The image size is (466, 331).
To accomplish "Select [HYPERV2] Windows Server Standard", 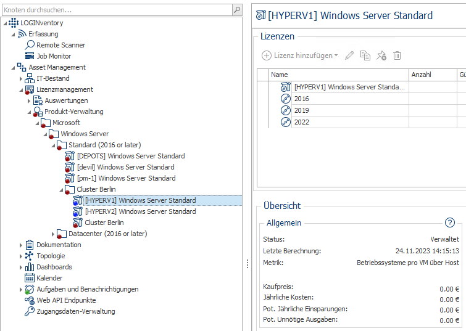I will pyautogui.click(x=140, y=211).
